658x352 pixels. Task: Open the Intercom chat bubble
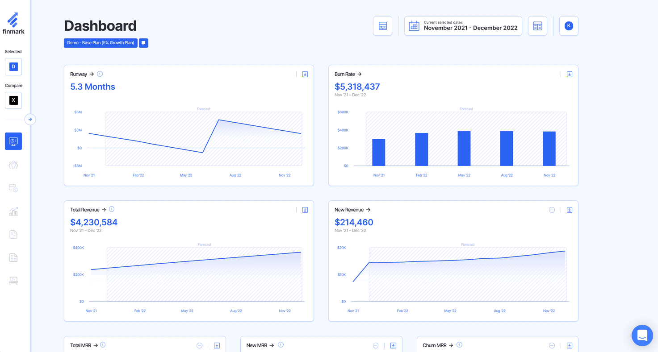tap(642, 335)
